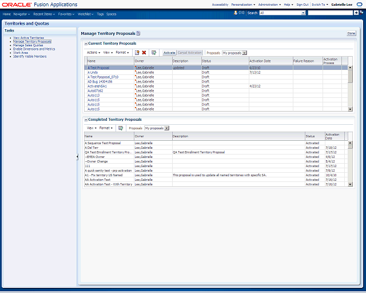The height and width of the screenshot is (293, 366).
Task: Open Navigator dropdown menu
Action: pyautogui.click(x=22, y=14)
